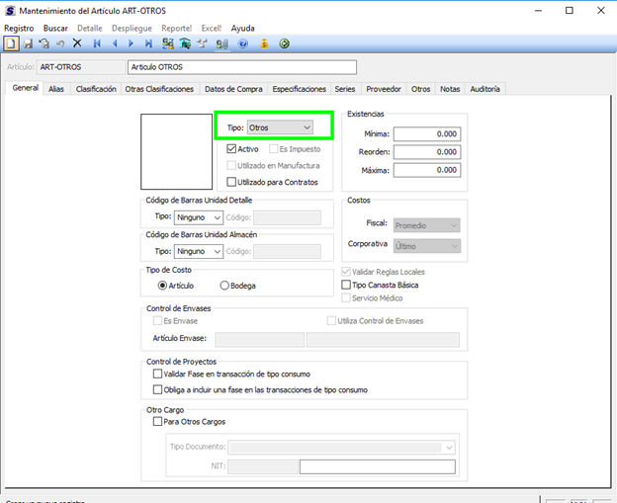Go to the next record arrow
This screenshot has width=617, height=503.
pyautogui.click(x=132, y=43)
